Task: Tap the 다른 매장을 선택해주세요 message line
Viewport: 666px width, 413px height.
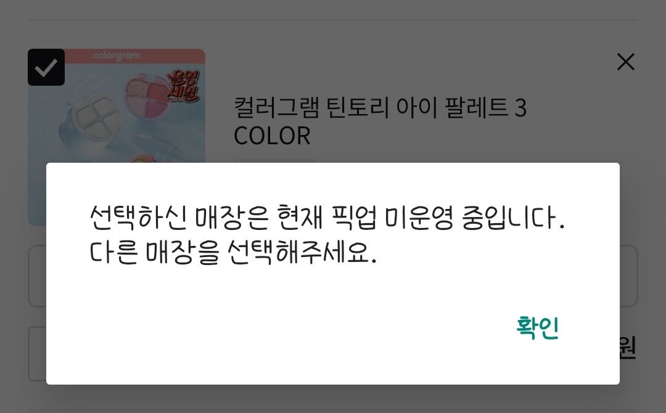Action: click(x=232, y=252)
